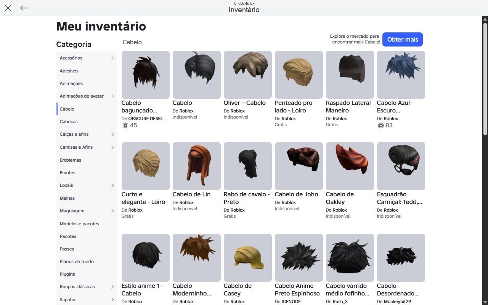The width and height of the screenshot is (488, 305).
Task: Open the Cabelo de Oakley thumbnail
Action: (350, 166)
